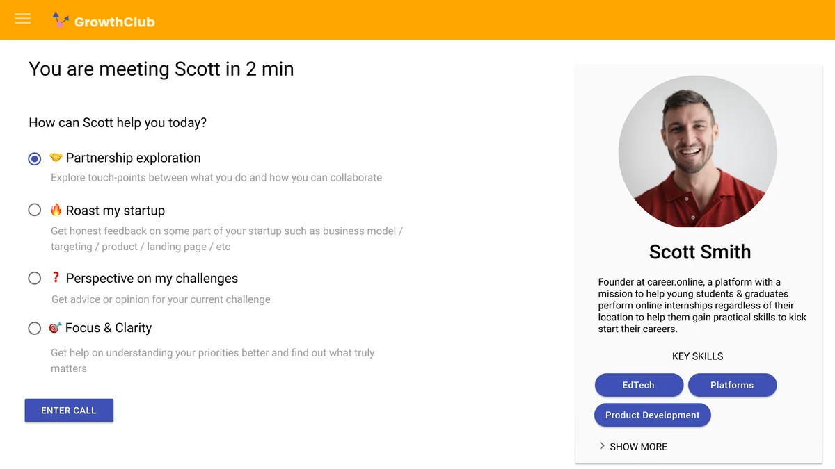Open the hamburger navigation menu
This screenshot has height=469, width=835.
pyautogui.click(x=23, y=19)
